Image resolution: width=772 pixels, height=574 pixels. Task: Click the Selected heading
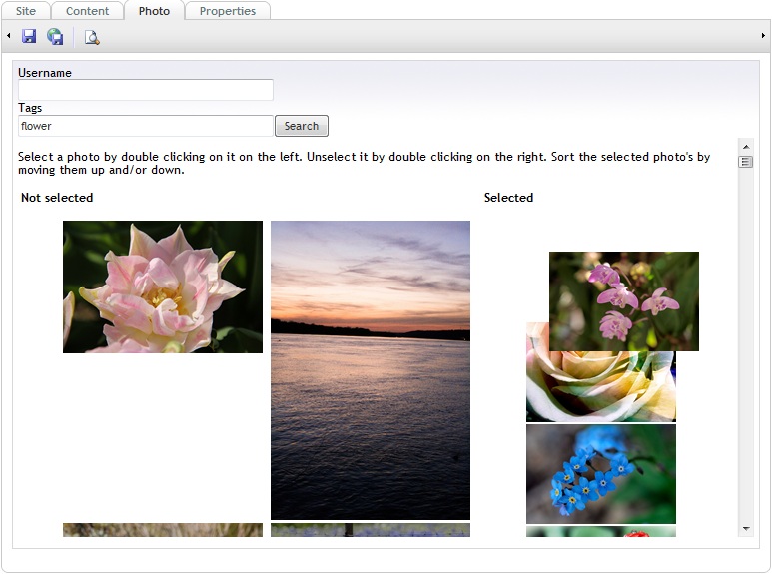click(x=508, y=198)
